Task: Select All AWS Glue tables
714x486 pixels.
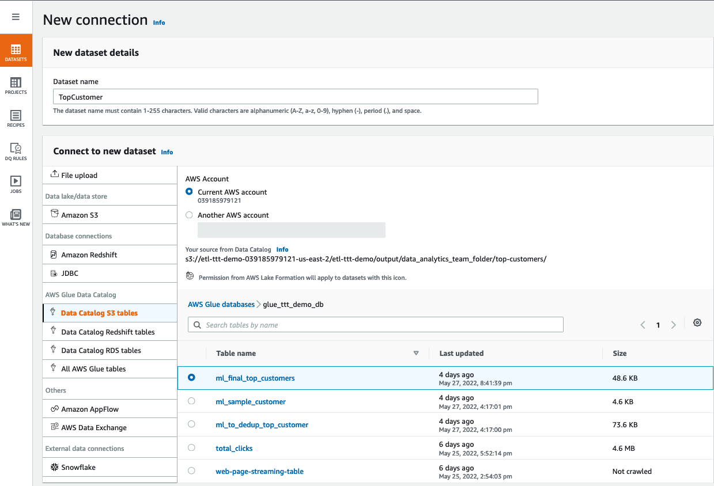Action: click(109, 369)
